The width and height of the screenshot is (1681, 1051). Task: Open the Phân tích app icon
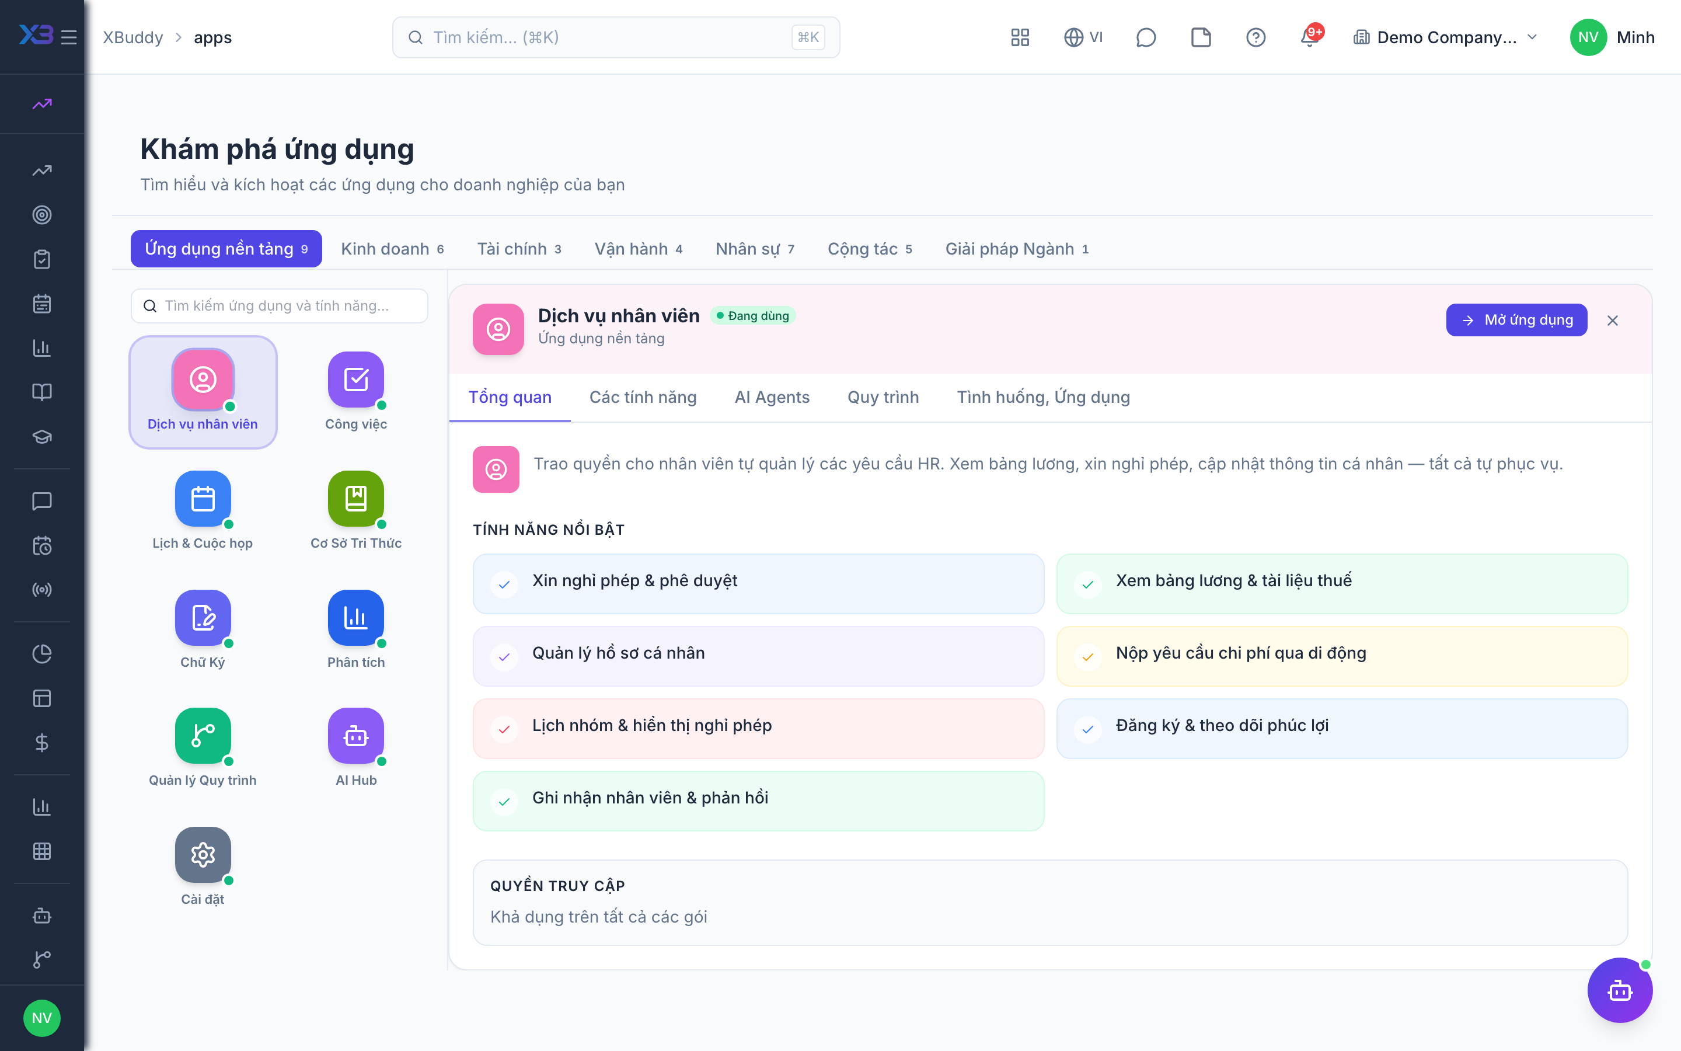pos(355,617)
